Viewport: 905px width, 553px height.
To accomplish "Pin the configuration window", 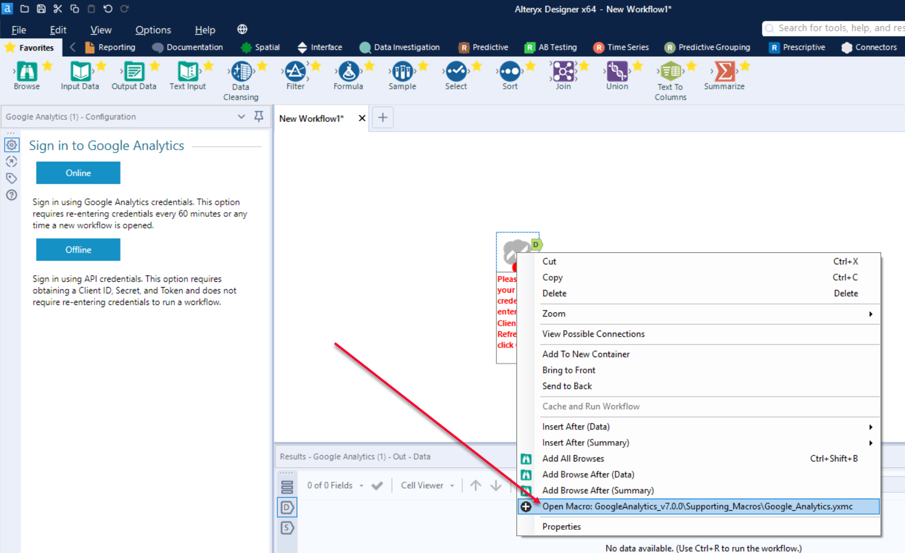I will (258, 116).
